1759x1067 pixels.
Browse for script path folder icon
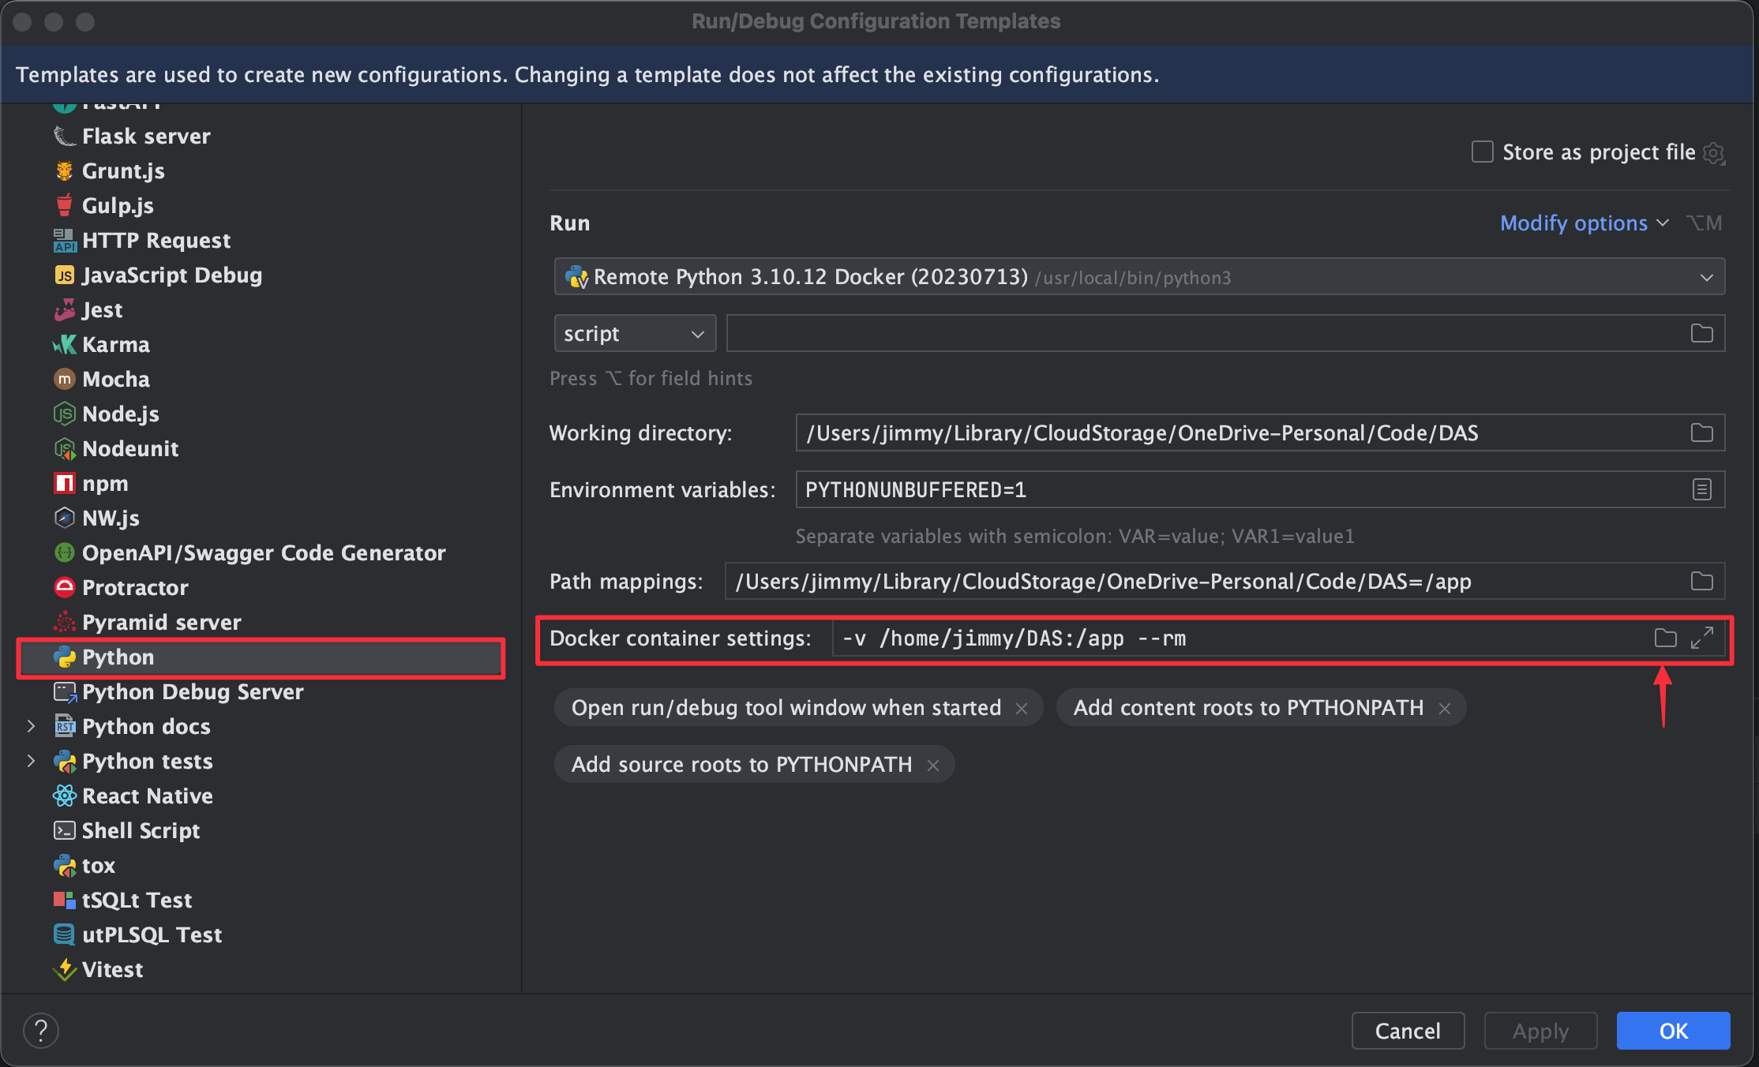pos(1701,333)
